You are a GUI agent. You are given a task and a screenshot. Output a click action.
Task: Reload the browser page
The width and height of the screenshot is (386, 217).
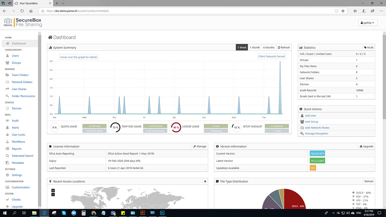pyautogui.click(x=22, y=11)
